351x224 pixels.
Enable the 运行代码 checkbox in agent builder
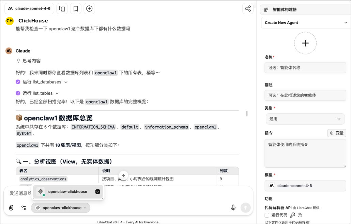[267, 215]
